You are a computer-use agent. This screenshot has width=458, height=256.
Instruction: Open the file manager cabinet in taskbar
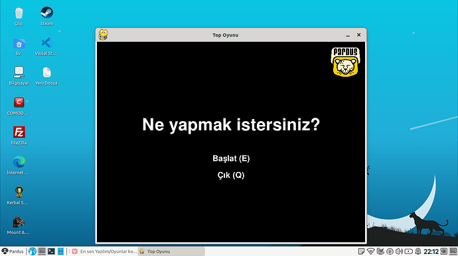pos(60,251)
